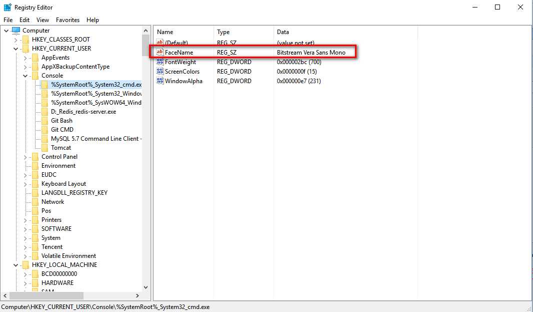Click the D:_Redis_redis-server.exe folder icon

pyautogui.click(x=44, y=112)
